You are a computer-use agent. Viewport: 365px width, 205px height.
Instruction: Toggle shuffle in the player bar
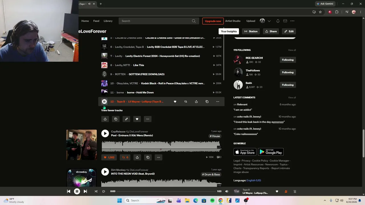point(96,191)
